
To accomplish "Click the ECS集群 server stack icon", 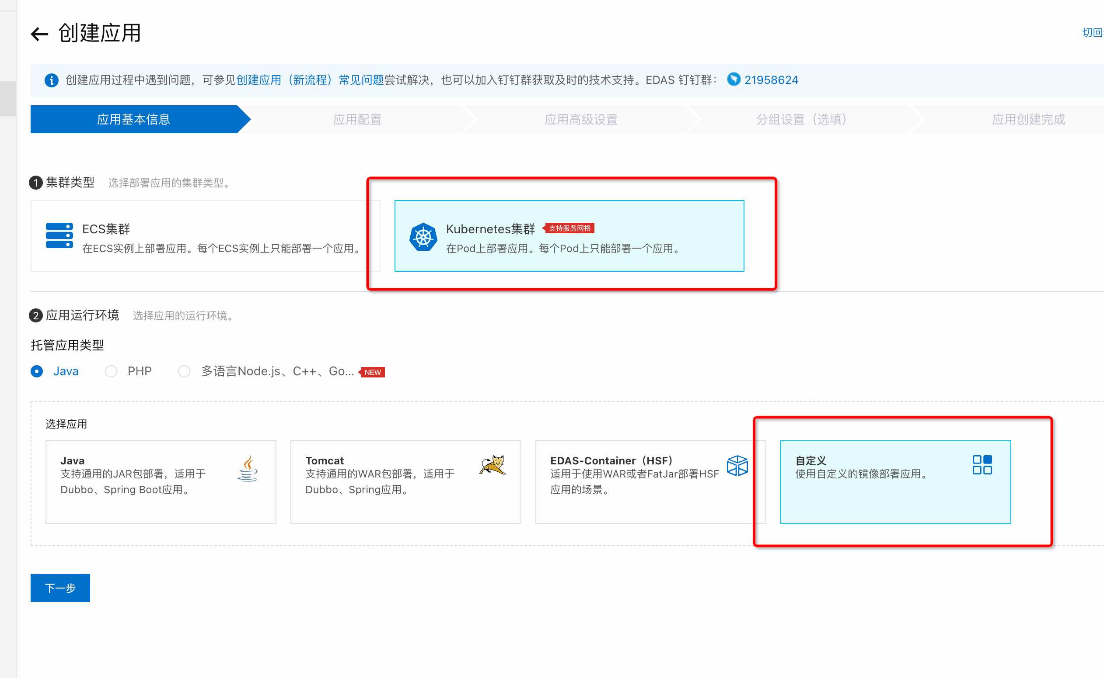I will [59, 235].
